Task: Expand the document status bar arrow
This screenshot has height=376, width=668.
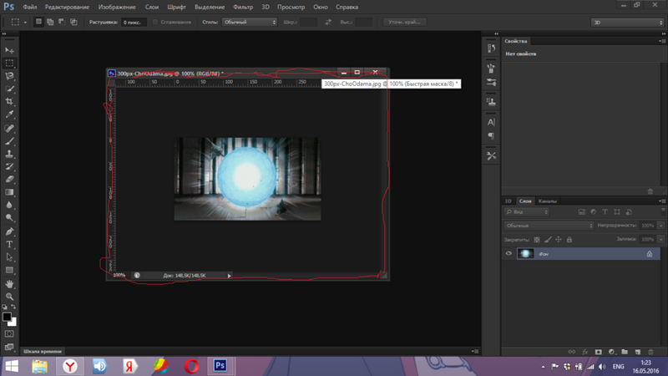Action: [229, 276]
